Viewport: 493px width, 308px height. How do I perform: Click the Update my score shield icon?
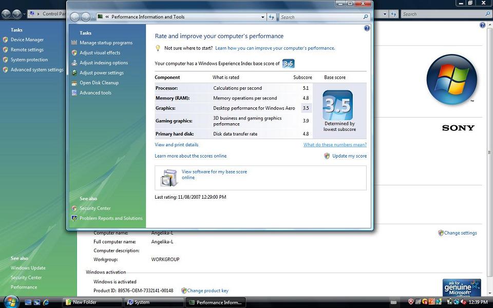(x=327, y=156)
